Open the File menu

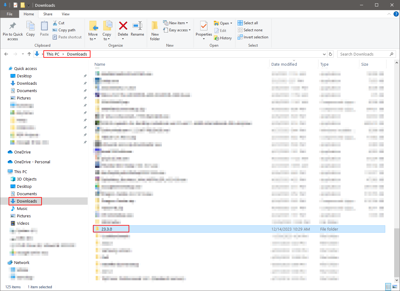point(10,14)
